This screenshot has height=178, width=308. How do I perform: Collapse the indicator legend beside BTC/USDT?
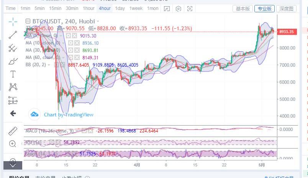point(28,21)
